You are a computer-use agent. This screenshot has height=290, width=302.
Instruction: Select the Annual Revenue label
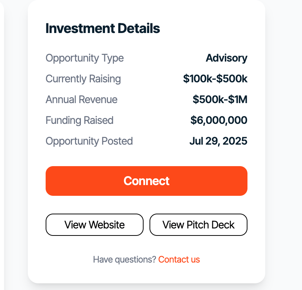pyautogui.click(x=81, y=100)
